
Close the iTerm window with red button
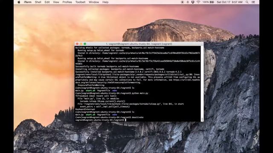point(77,44)
